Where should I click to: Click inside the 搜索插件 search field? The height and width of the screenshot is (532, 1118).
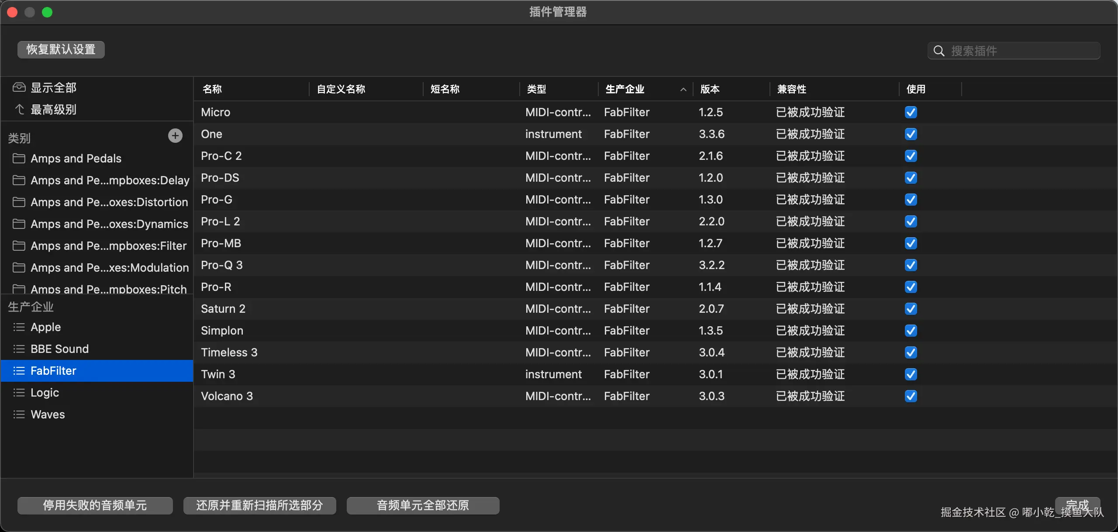[x=1004, y=51]
